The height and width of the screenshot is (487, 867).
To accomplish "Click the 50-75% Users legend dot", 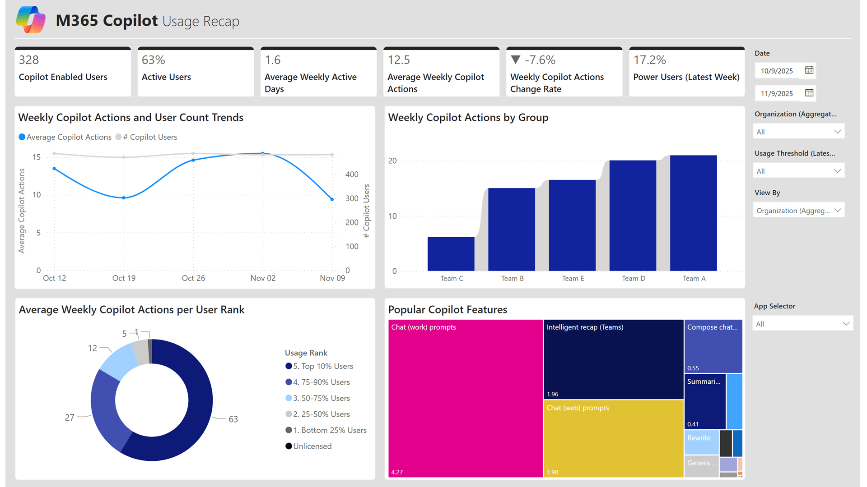I will pos(289,398).
